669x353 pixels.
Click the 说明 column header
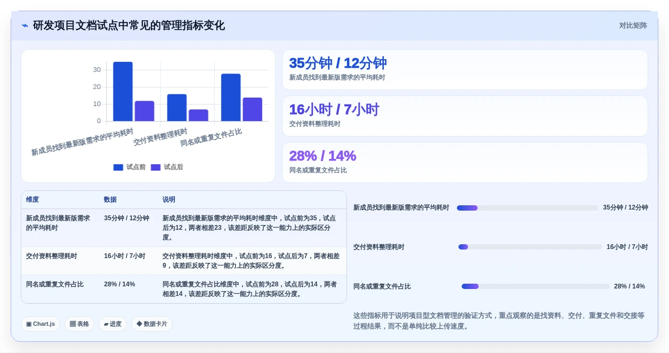169,199
